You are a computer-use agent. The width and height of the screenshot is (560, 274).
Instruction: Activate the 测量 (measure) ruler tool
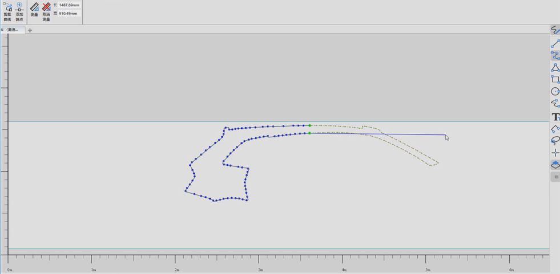[34, 10]
